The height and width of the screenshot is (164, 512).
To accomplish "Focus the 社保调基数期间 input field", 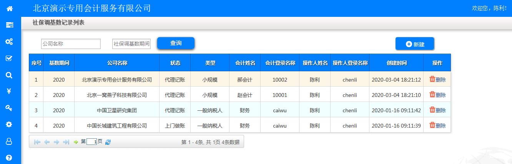I will click(131, 44).
